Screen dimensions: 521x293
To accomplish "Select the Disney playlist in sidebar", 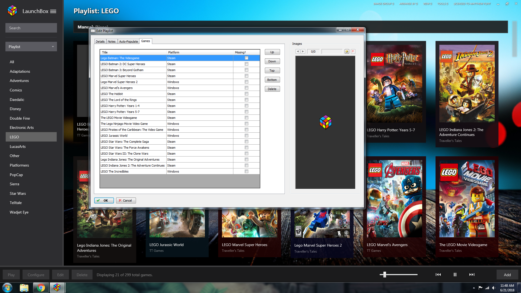I will coord(15,109).
